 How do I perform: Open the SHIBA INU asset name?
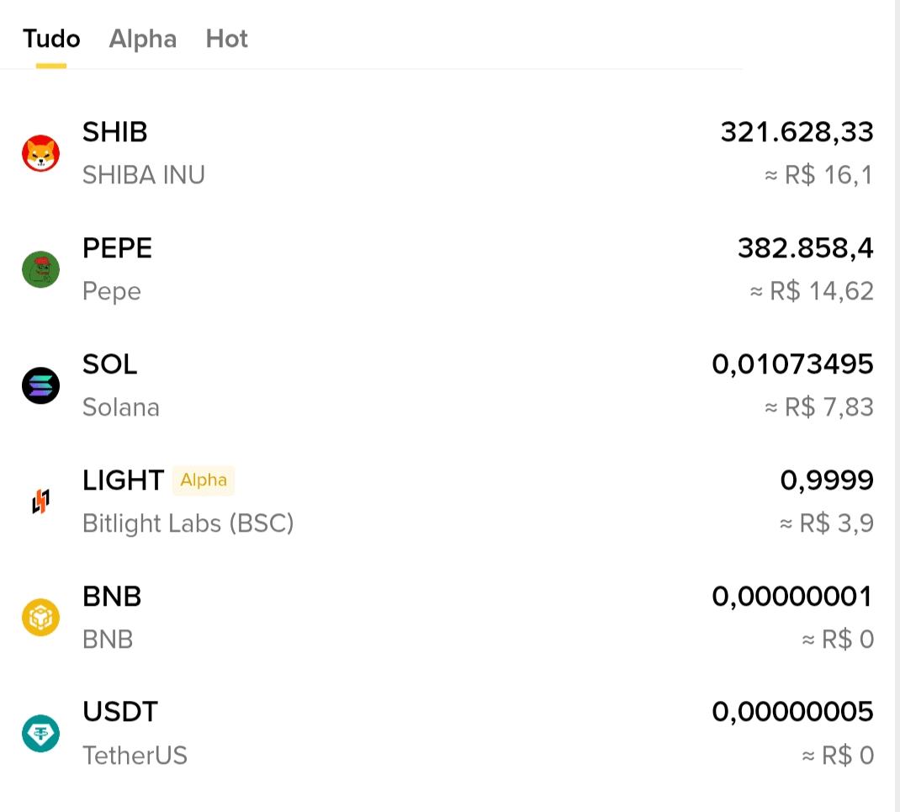tap(144, 175)
